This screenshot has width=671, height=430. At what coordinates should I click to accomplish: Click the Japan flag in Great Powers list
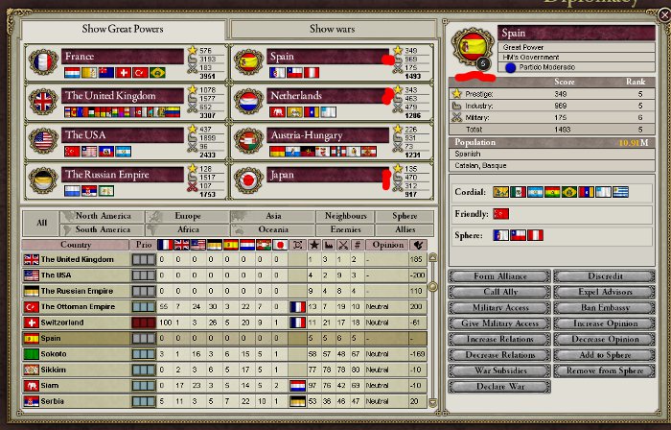248,179
